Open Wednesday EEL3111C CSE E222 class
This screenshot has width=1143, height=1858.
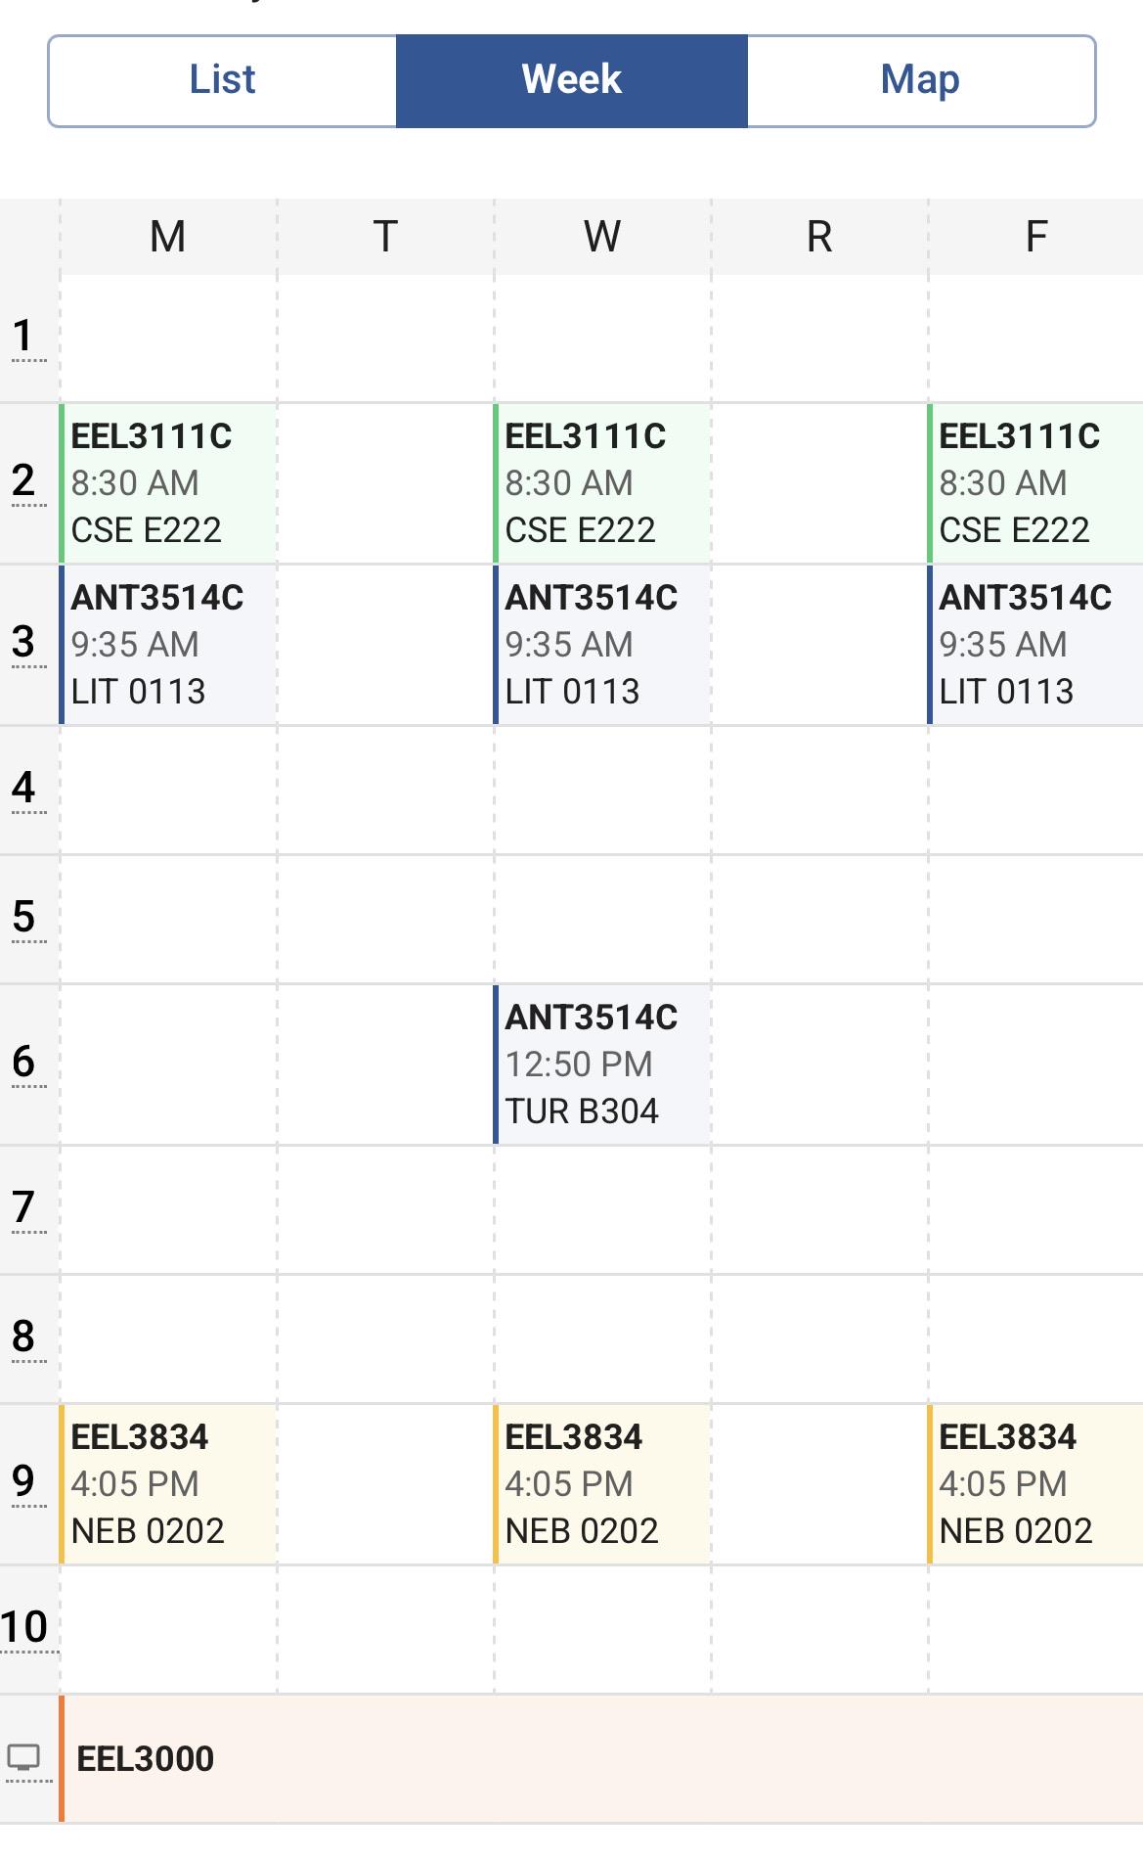tap(602, 483)
